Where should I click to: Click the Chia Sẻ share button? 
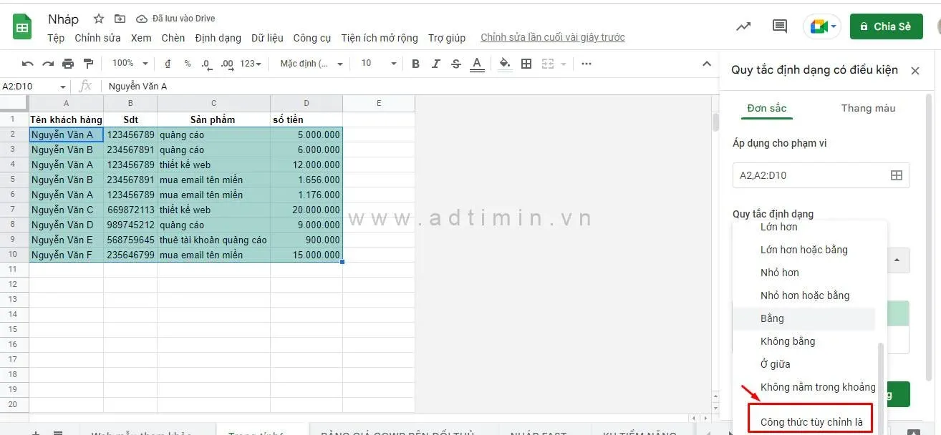point(886,26)
